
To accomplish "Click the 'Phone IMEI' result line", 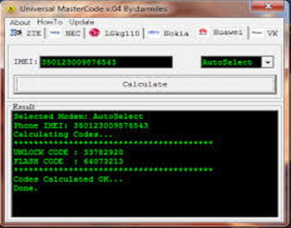I will click(x=81, y=126).
